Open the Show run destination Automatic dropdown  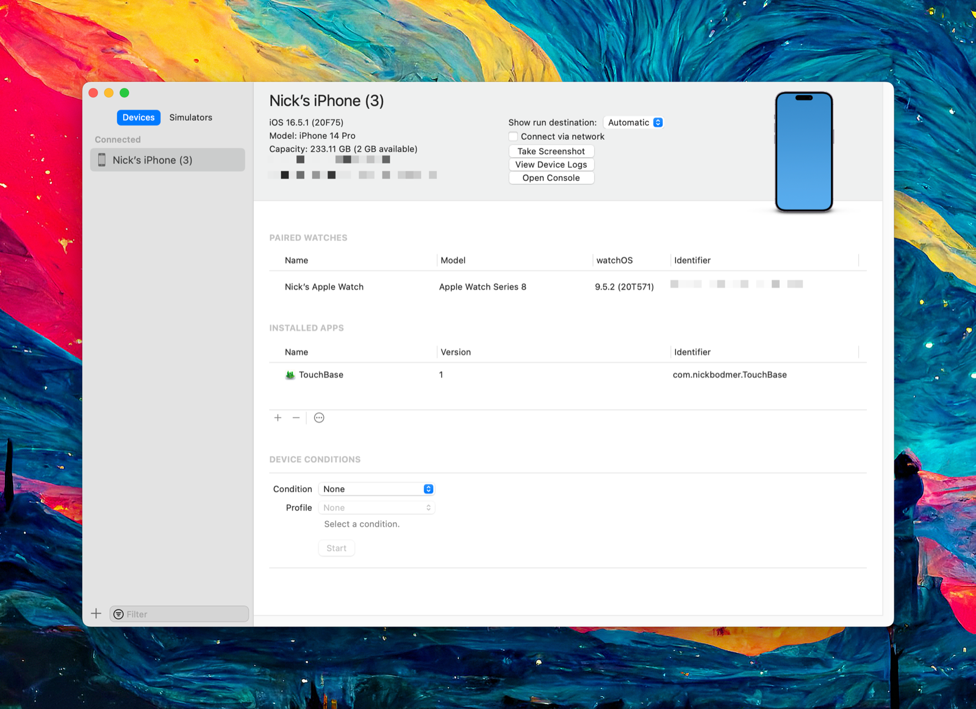(x=634, y=123)
